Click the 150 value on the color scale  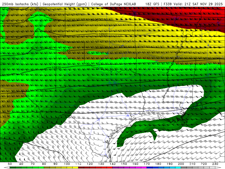(x=124, y=164)
